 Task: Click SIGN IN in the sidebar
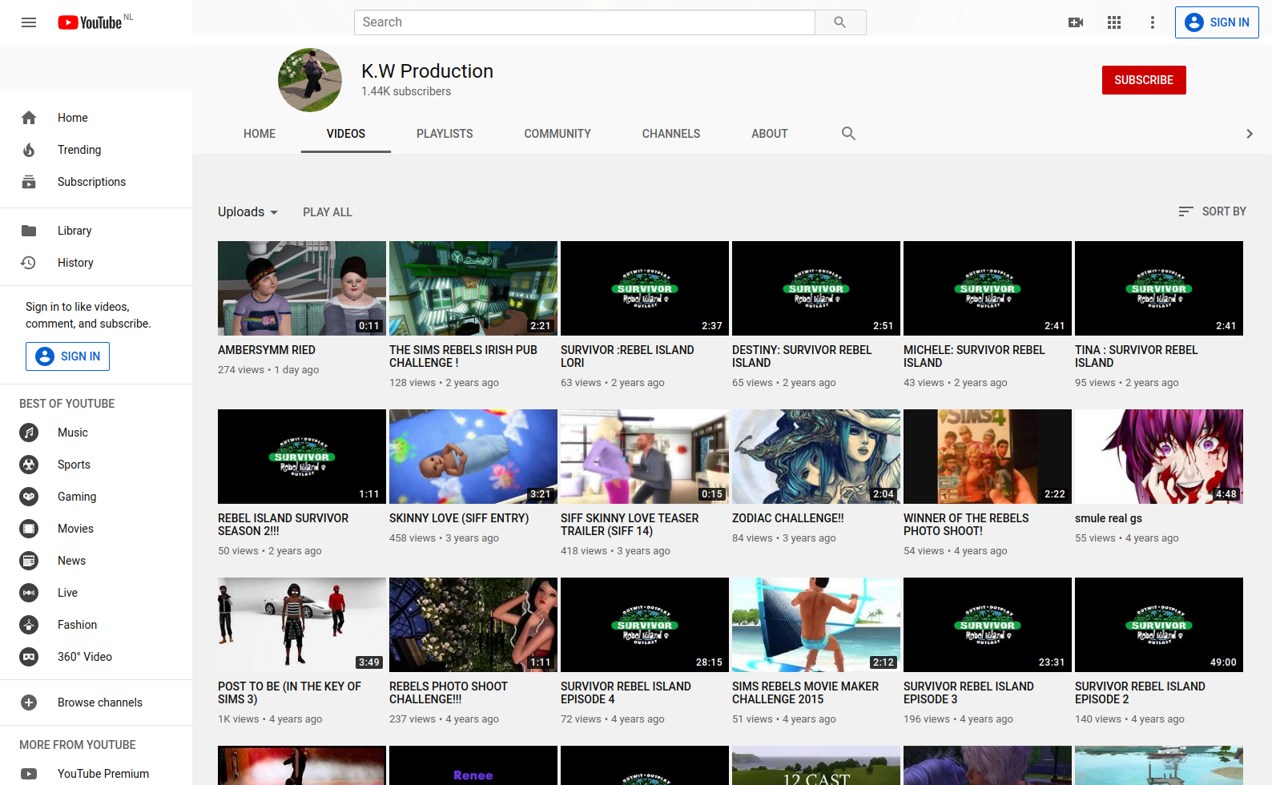tap(67, 356)
